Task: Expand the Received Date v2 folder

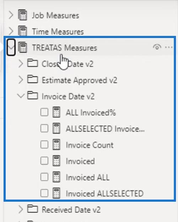Action: coord(21,209)
